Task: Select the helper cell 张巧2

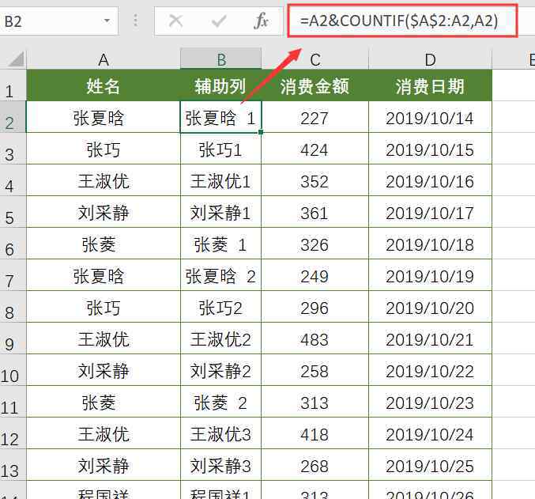Action: [x=220, y=307]
